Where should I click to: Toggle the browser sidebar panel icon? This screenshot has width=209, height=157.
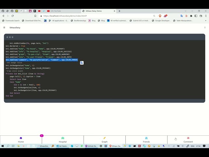pos(196,16)
